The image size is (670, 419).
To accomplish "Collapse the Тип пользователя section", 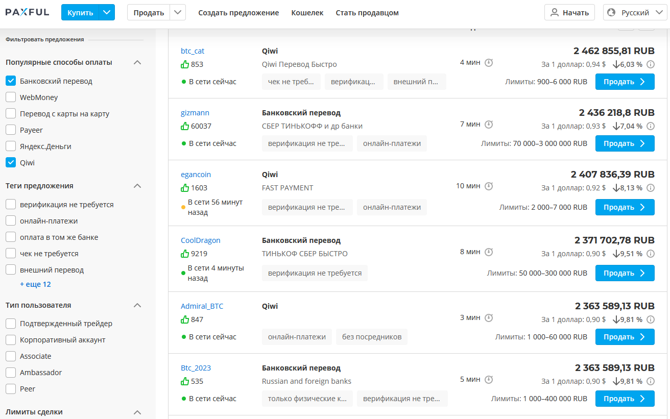I will (x=137, y=305).
